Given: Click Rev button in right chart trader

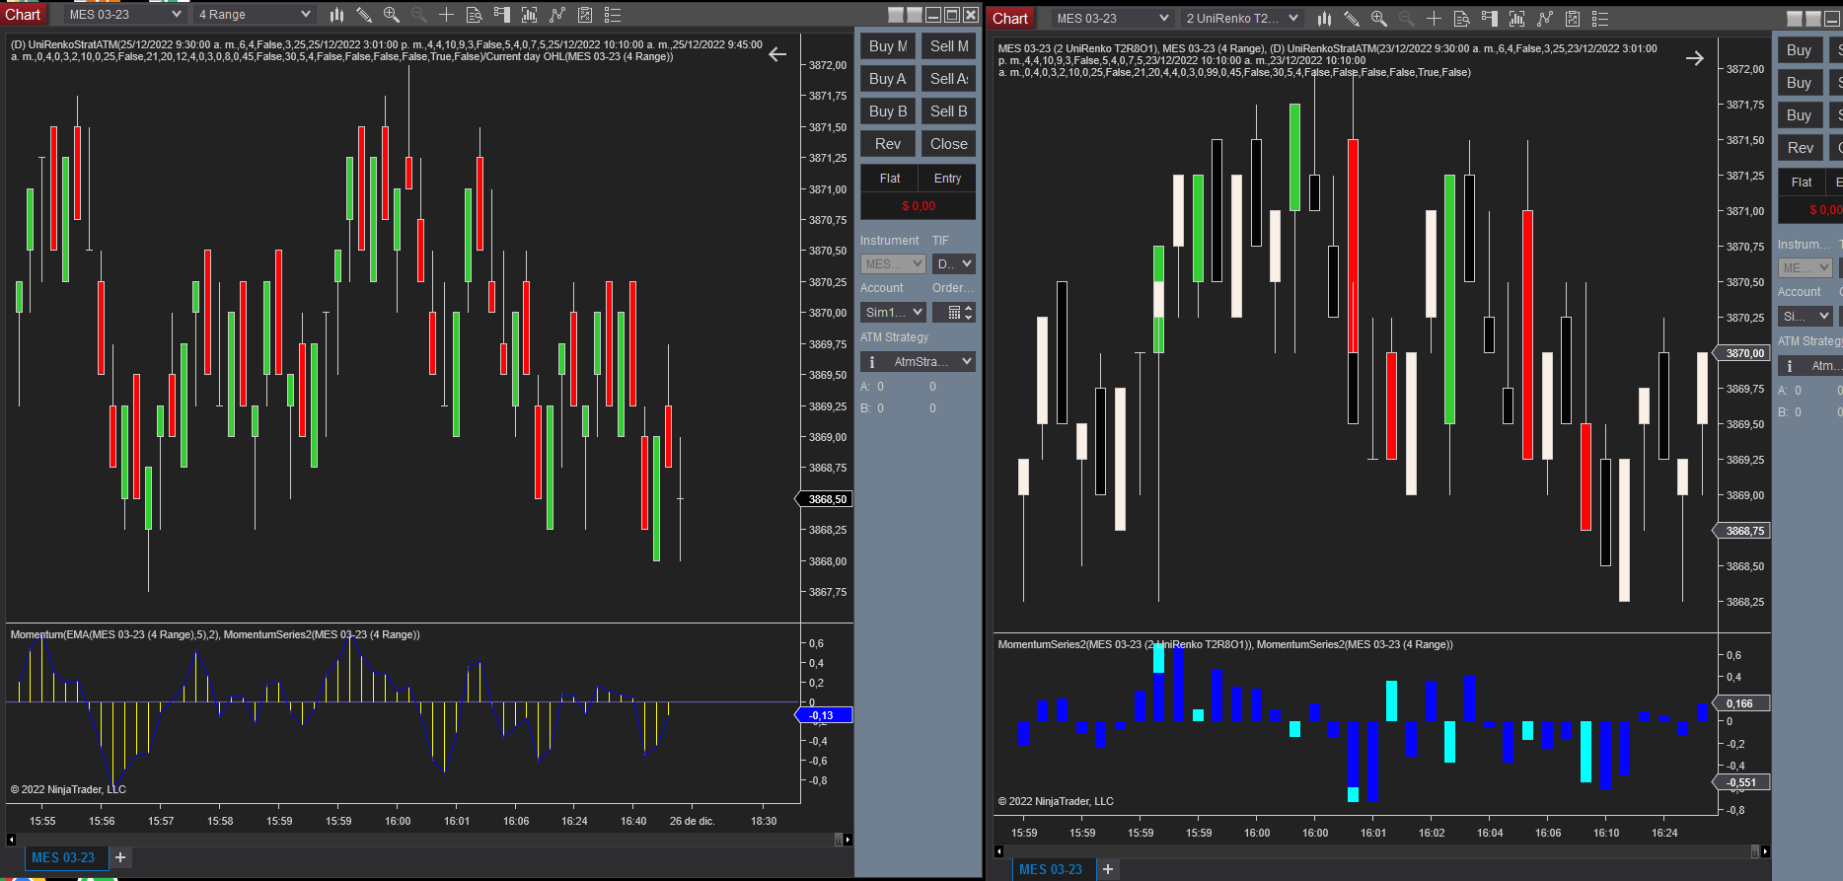Looking at the screenshot, I should point(1801,148).
